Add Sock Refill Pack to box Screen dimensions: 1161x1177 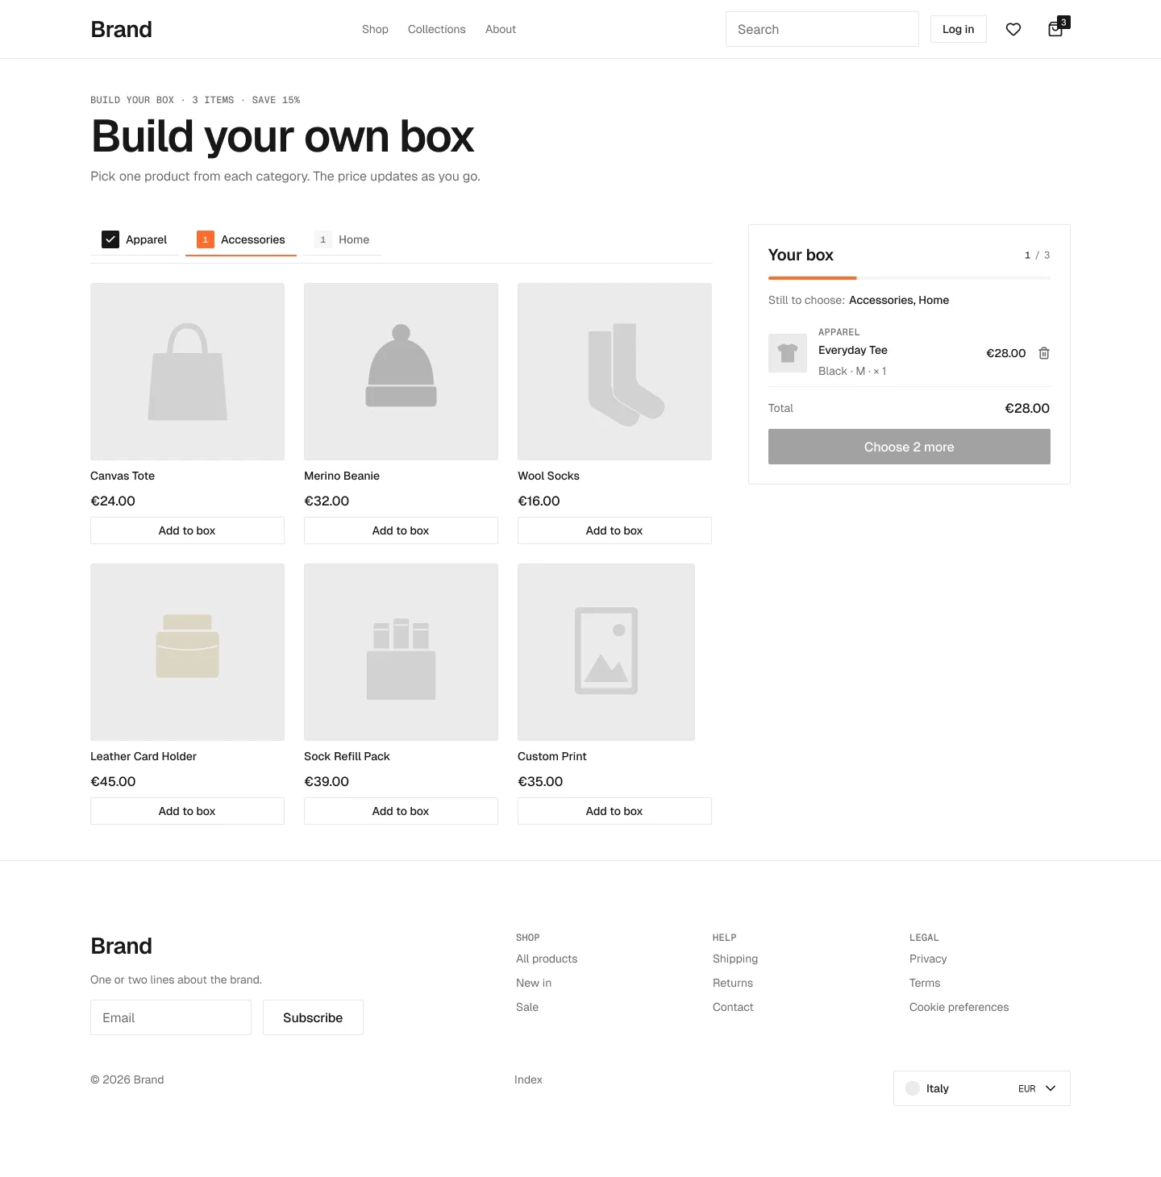[x=401, y=811]
